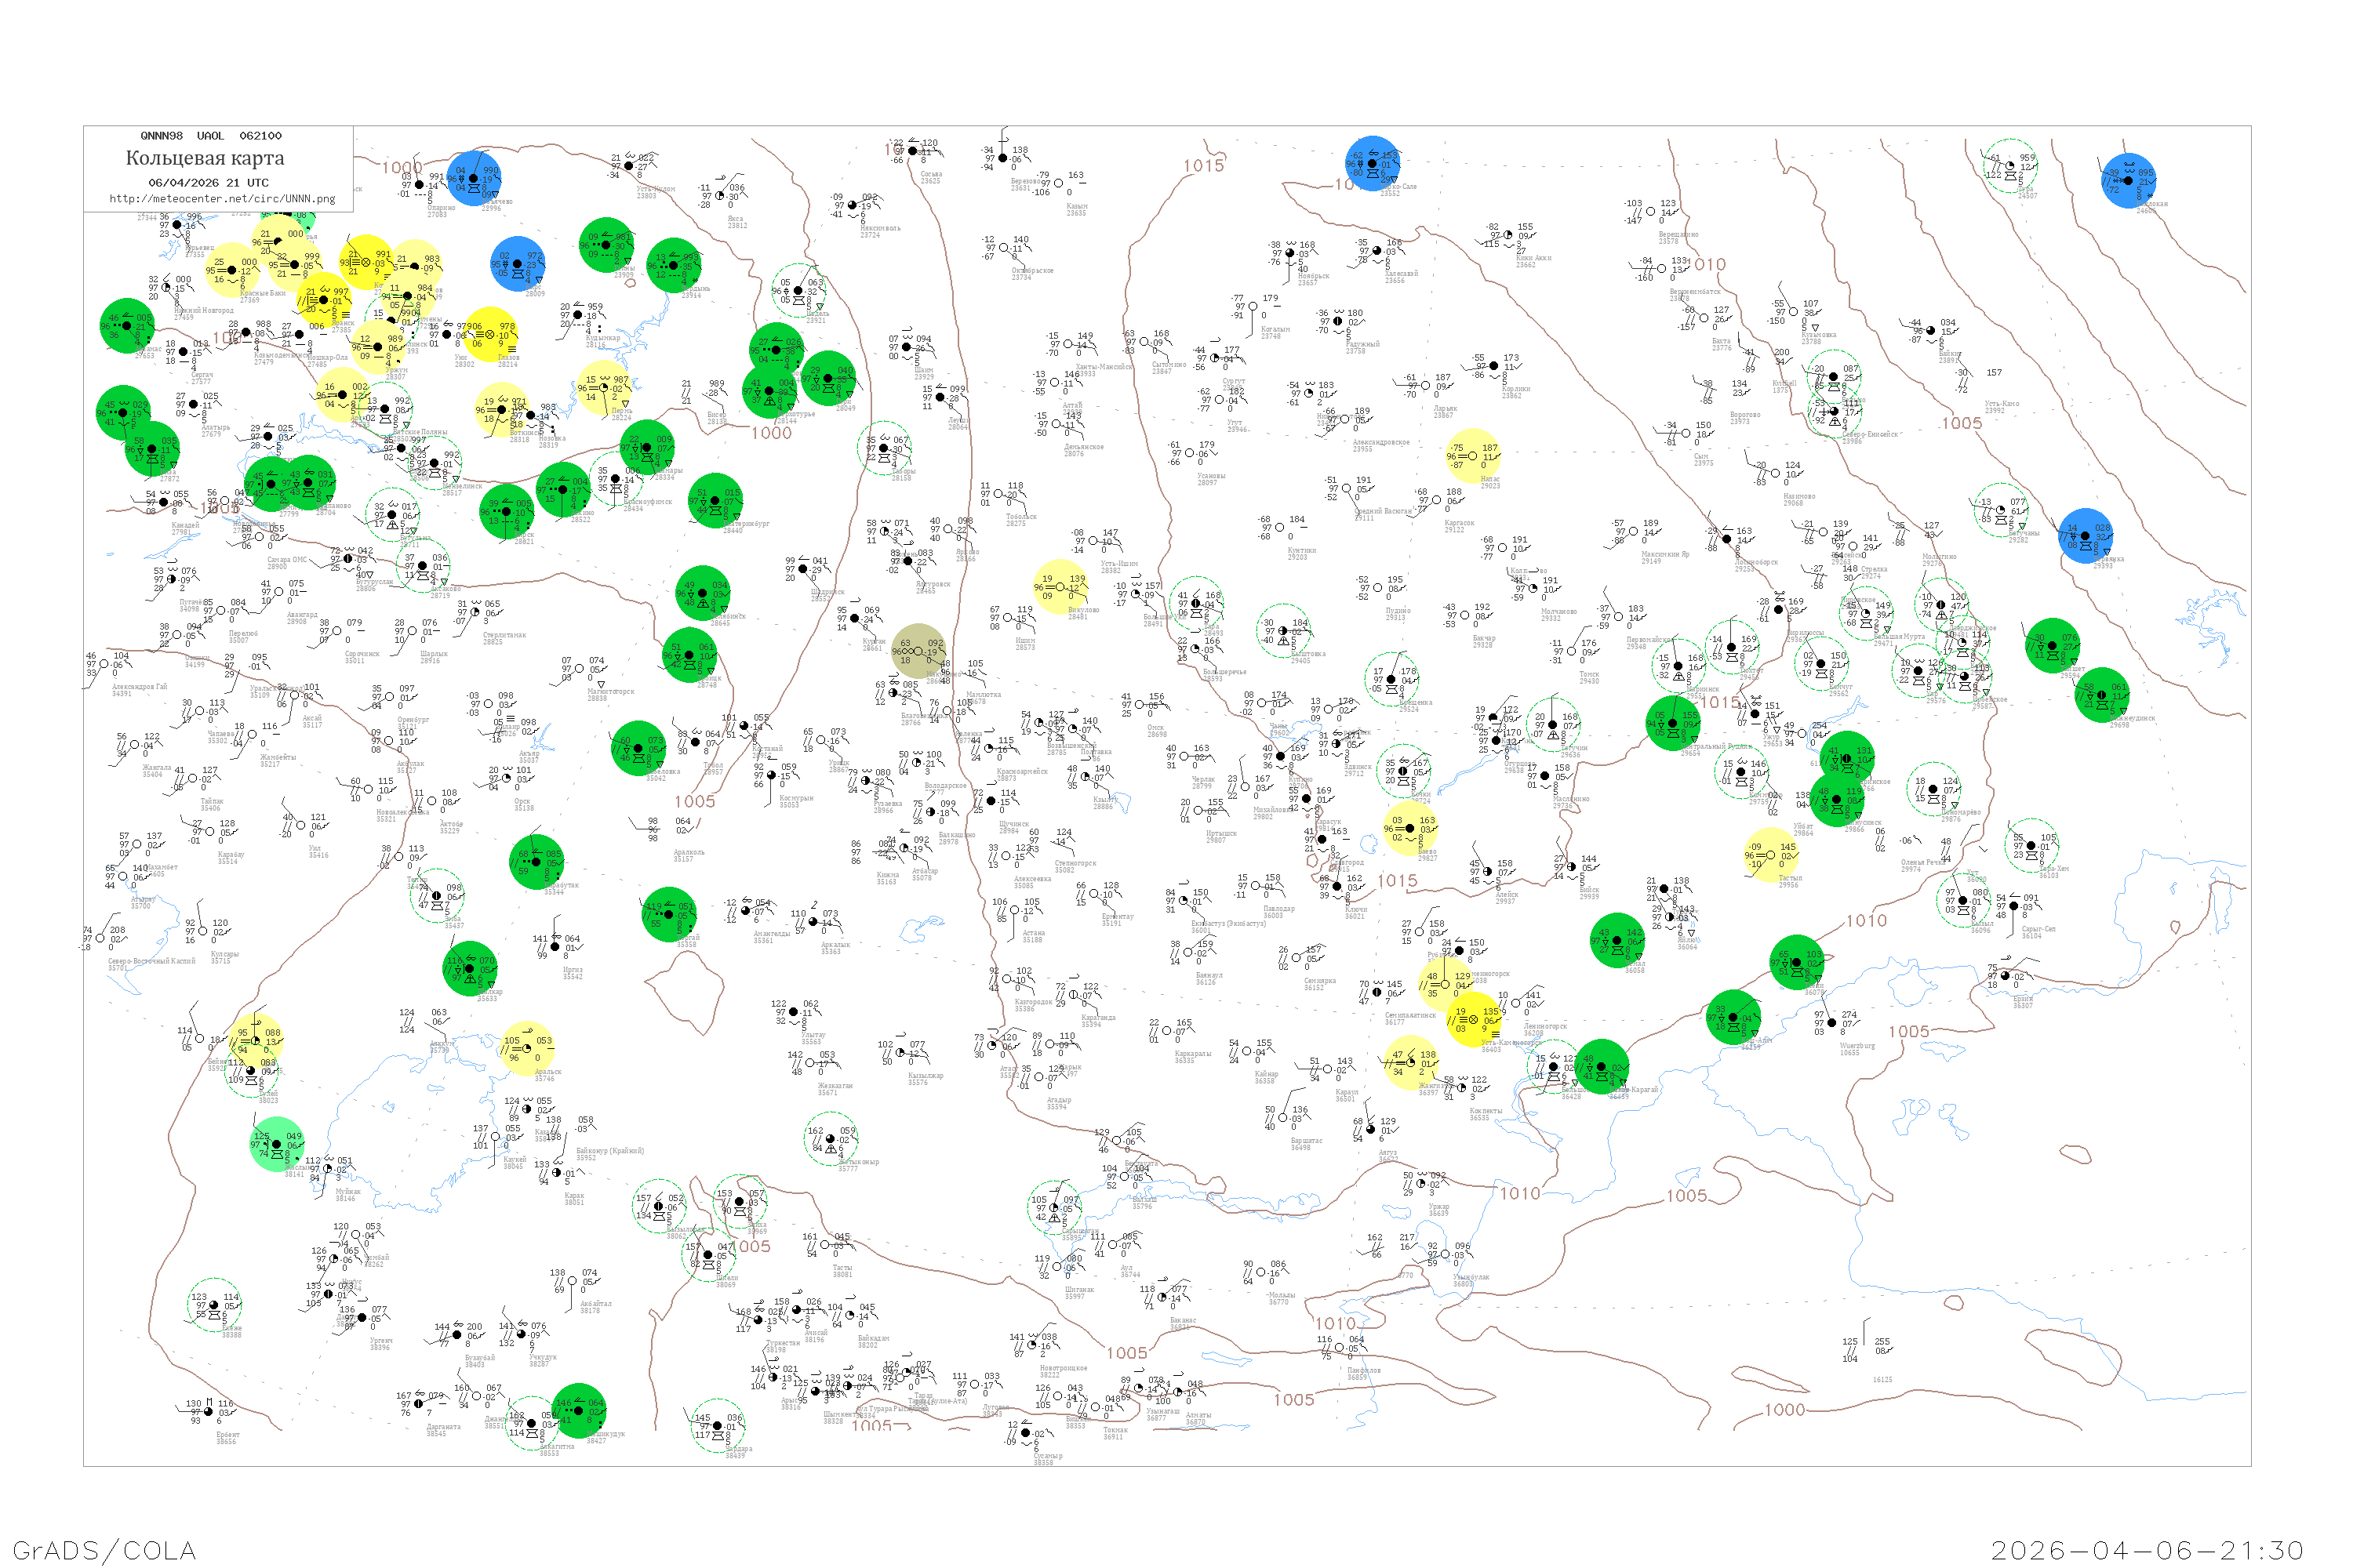Image resolution: width=2353 pixels, height=1568 pixels.
Task: Click the green Torgai station circle
Action: point(668,914)
